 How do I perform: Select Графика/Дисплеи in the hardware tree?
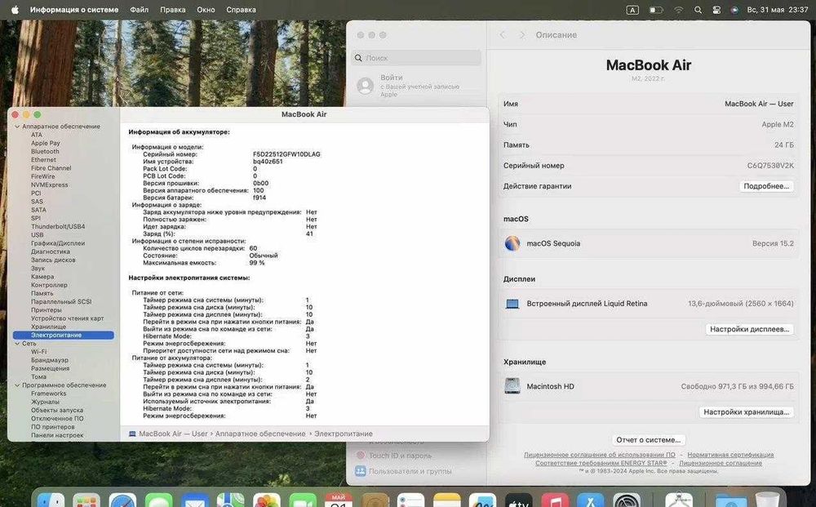58,243
